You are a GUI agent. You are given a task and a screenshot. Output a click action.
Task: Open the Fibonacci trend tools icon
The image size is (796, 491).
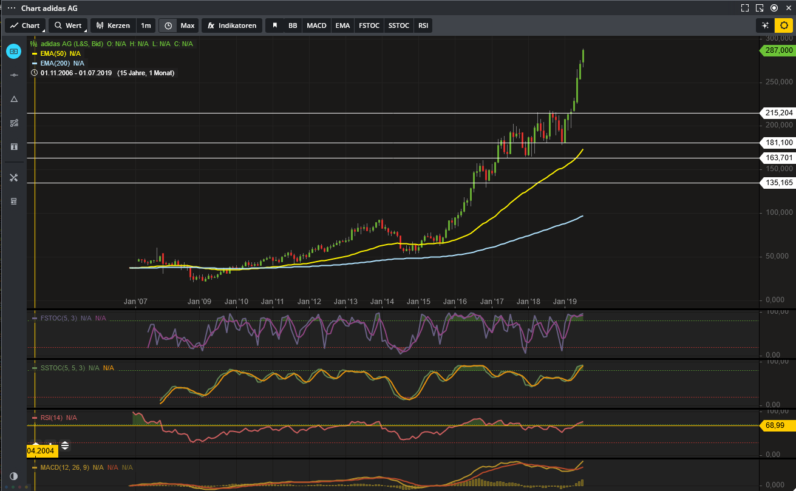pyautogui.click(x=14, y=123)
